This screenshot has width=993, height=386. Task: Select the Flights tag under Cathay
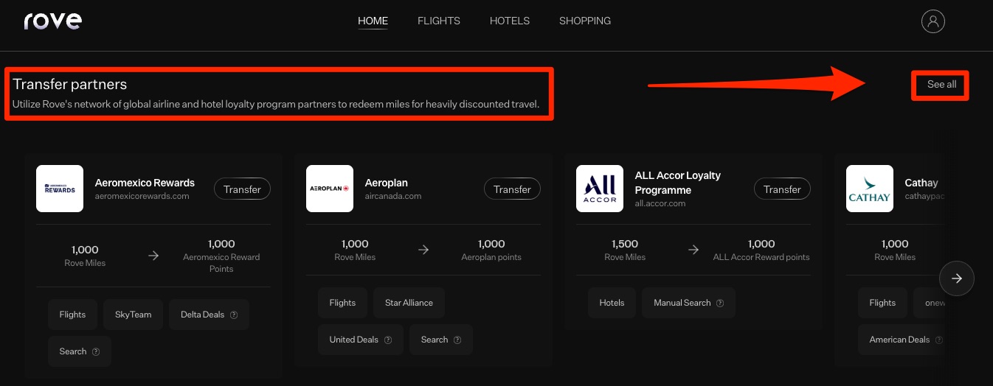pyautogui.click(x=882, y=303)
